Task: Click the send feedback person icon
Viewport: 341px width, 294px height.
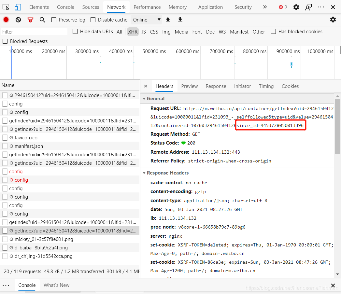Action: click(x=308, y=7)
